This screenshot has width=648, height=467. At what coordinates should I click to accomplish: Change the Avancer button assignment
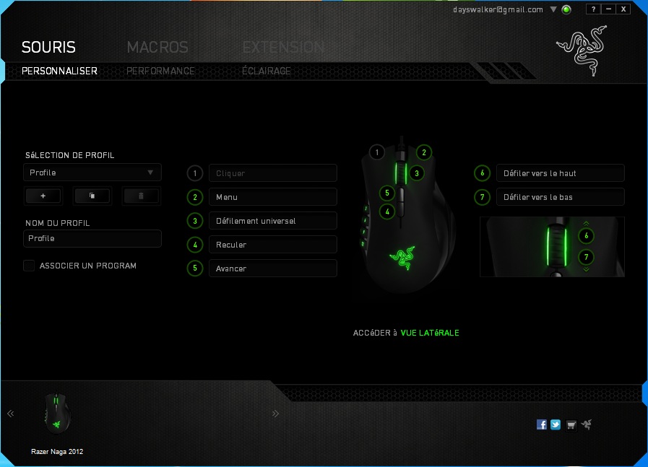click(273, 269)
